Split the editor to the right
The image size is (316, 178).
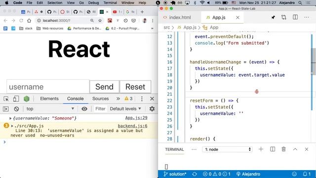295,17
